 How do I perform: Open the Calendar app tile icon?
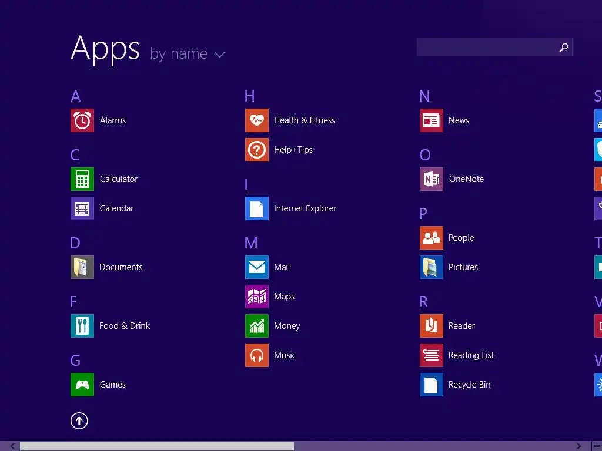(x=82, y=208)
